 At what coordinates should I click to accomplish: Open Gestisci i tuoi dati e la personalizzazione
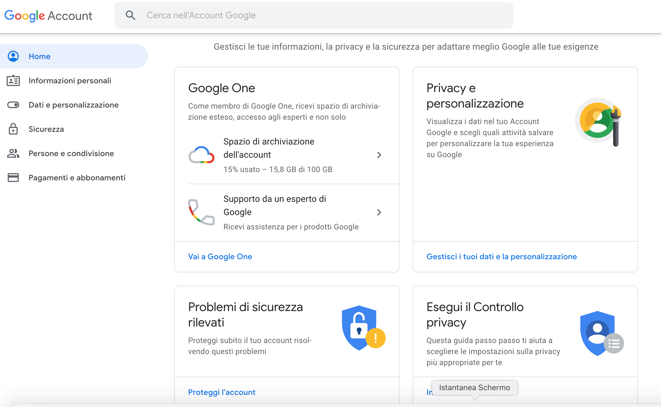[502, 256]
